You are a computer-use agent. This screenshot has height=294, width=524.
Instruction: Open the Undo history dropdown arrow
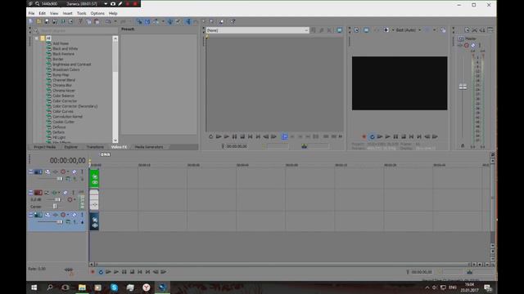(x=115, y=22)
